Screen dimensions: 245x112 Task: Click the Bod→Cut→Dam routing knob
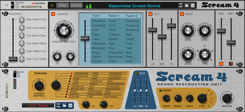coord(22,28)
